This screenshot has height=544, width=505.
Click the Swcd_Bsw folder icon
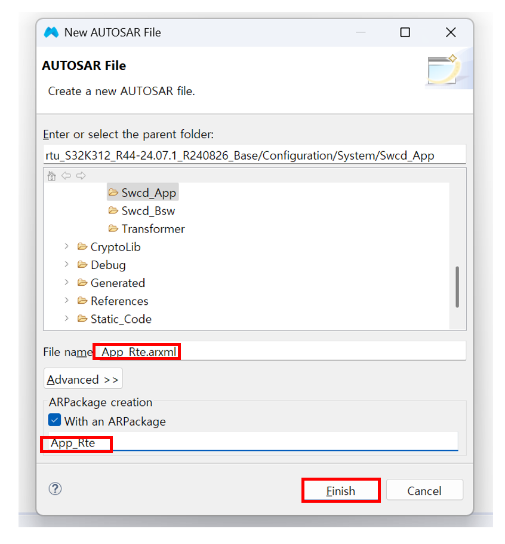click(113, 210)
